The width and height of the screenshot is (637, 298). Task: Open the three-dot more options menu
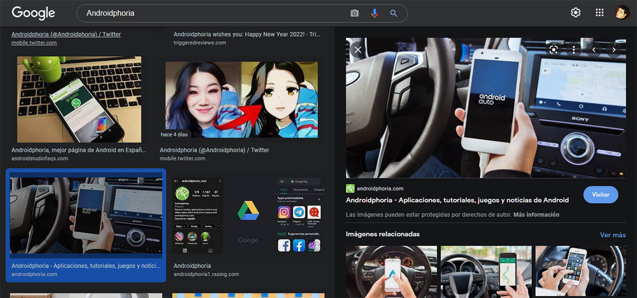click(x=574, y=49)
